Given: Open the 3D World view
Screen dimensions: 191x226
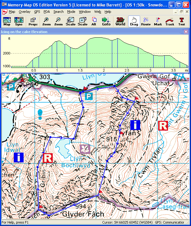Looking at the screenshot, I should pyautogui.click(x=120, y=21).
